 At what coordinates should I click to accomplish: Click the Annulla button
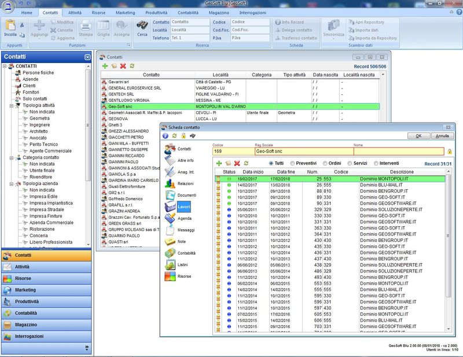(442, 136)
